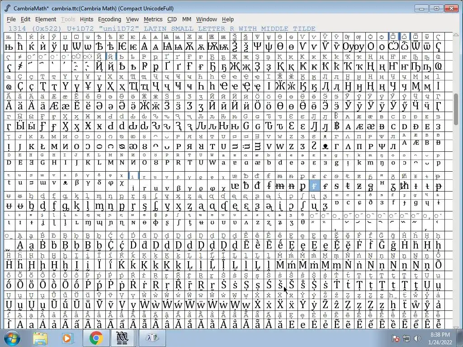463x347 pixels.
Task: Select the capital Ẑ with circumflex glyph
Action: pyautogui.click(x=326, y=305)
